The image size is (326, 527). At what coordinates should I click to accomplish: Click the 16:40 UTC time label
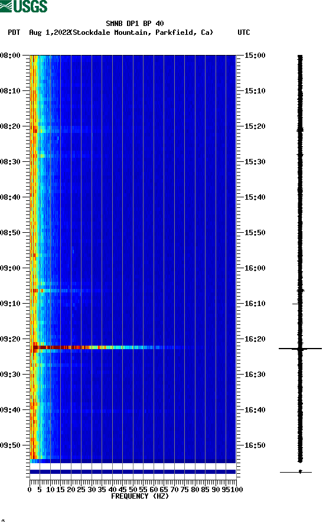pyautogui.click(x=255, y=409)
